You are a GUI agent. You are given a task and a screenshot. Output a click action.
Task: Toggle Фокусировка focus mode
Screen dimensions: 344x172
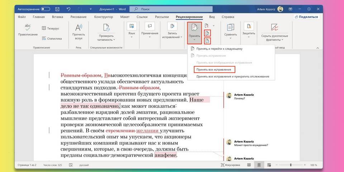(x=230, y=165)
